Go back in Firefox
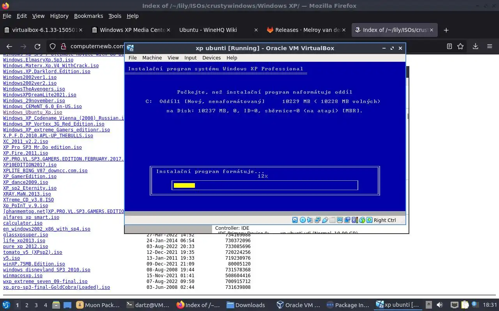 pos(9,46)
